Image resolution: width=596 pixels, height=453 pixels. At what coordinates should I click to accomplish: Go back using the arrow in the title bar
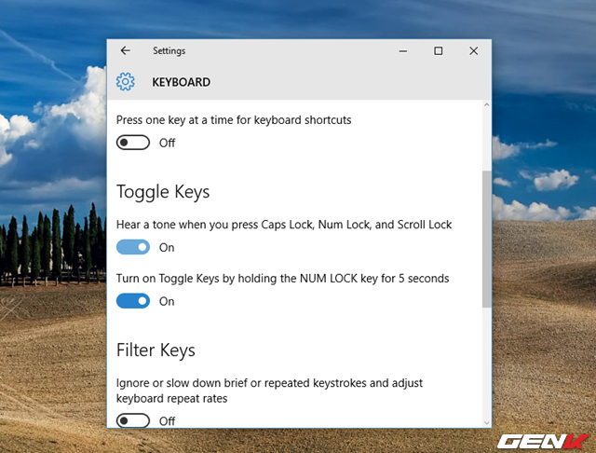tap(126, 51)
